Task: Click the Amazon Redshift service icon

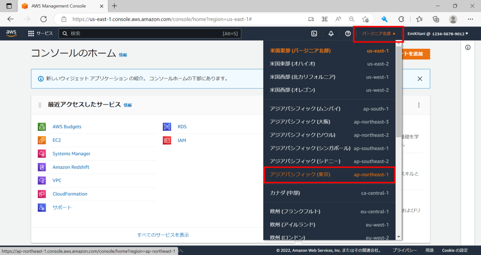Action: click(42, 167)
